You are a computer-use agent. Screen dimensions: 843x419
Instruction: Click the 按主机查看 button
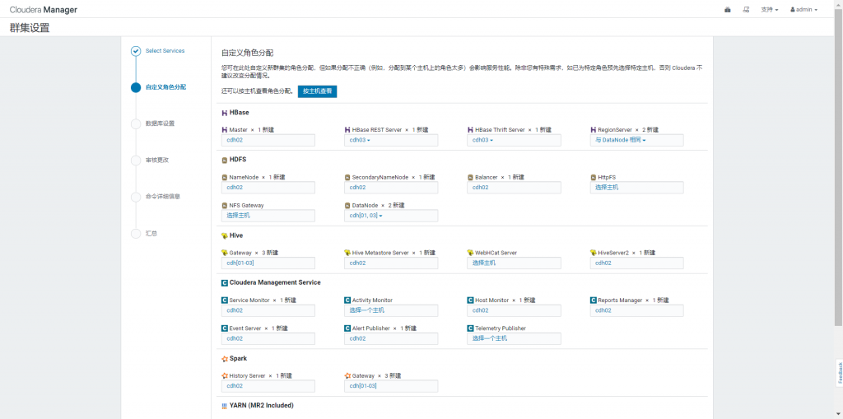pyautogui.click(x=317, y=91)
